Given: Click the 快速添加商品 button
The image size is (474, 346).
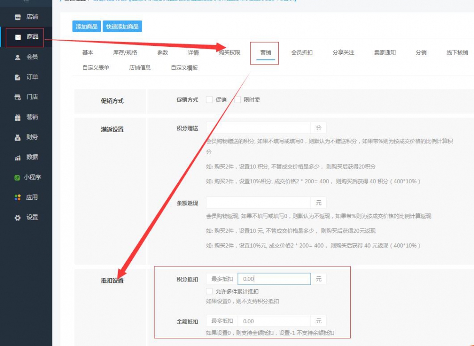Looking at the screenshot, I should tap(122, 27).
